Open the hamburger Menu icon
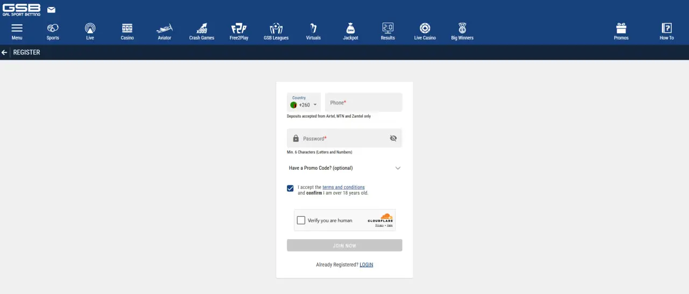This screenshot has height=294, width=689. (x=17, y=28)
